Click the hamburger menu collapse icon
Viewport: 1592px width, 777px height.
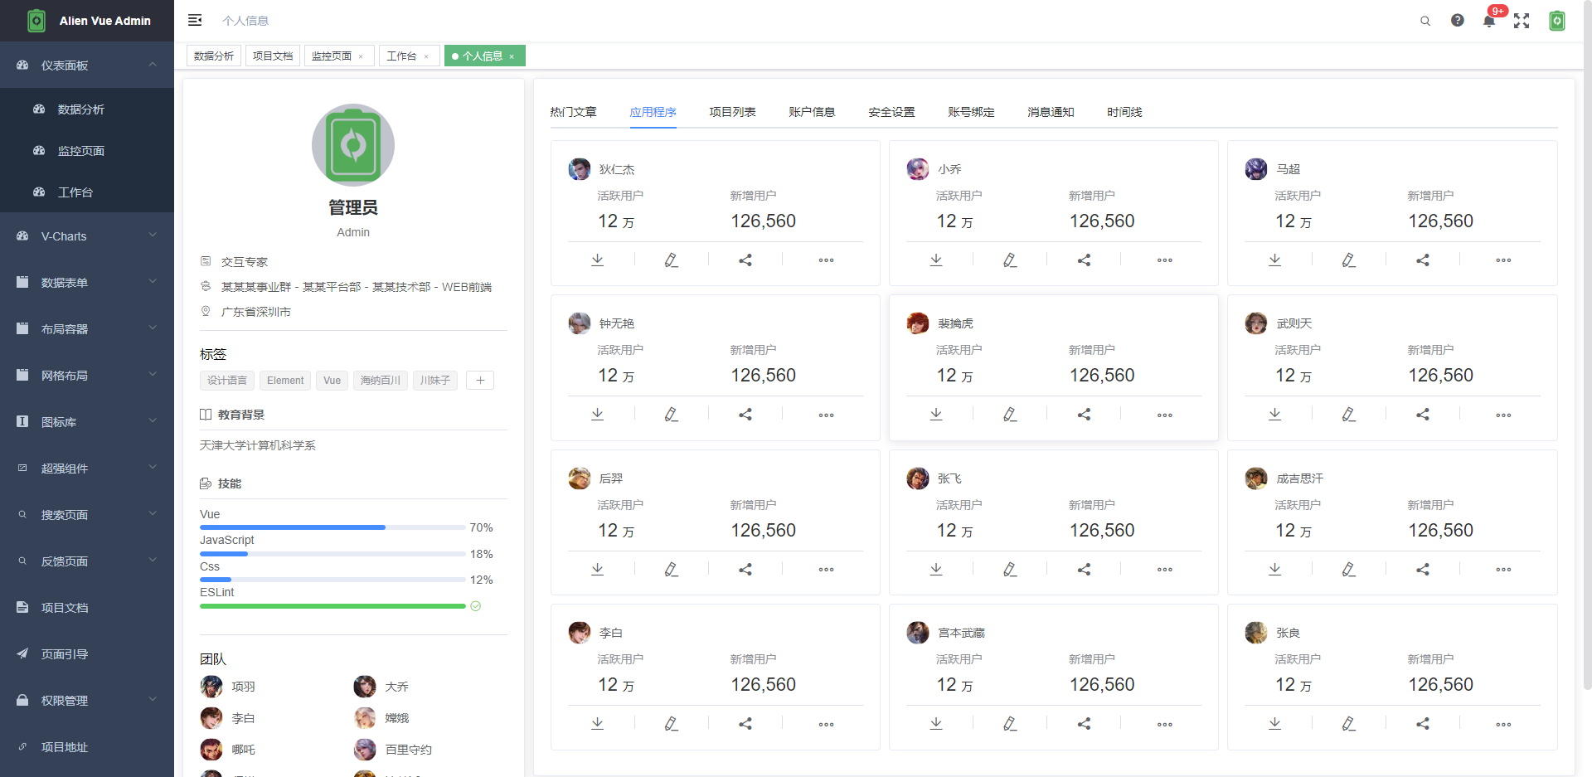click(195, 20)
